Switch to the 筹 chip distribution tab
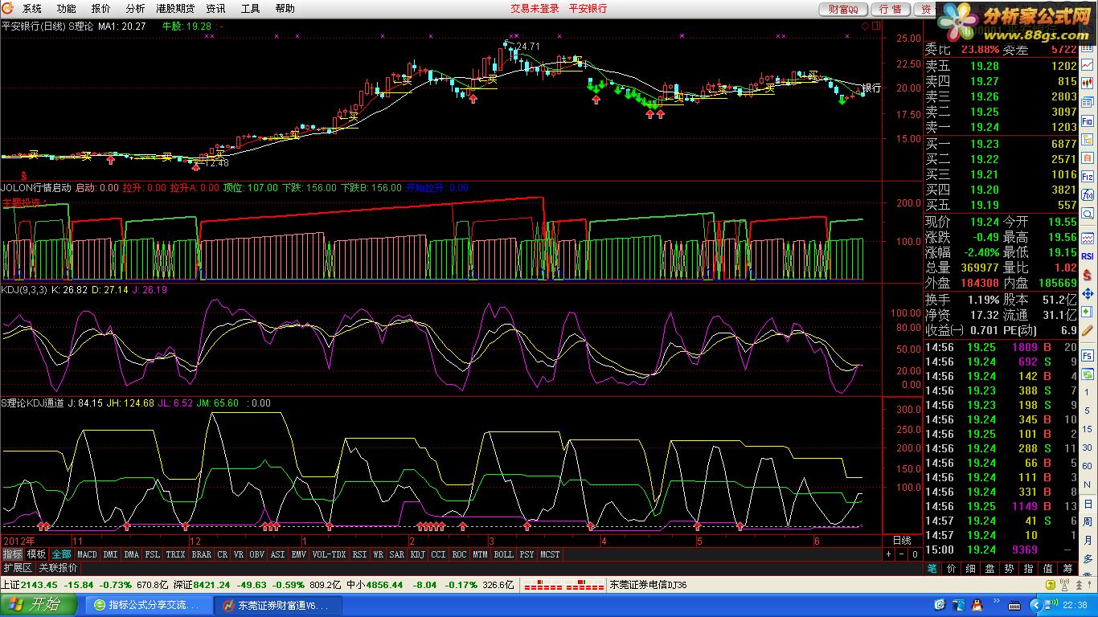The image size is (1098, 617). [x=1067, y=568]
